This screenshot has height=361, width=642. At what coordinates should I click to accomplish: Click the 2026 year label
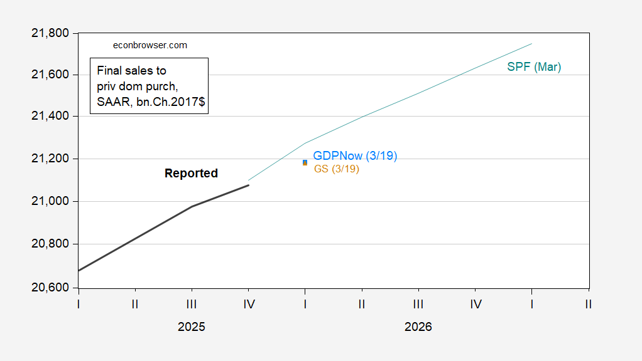418,327
